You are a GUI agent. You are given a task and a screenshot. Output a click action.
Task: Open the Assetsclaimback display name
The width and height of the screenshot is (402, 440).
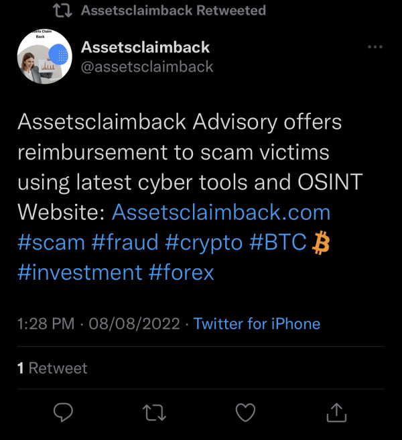pyautogui.click(x=145, y=47)
